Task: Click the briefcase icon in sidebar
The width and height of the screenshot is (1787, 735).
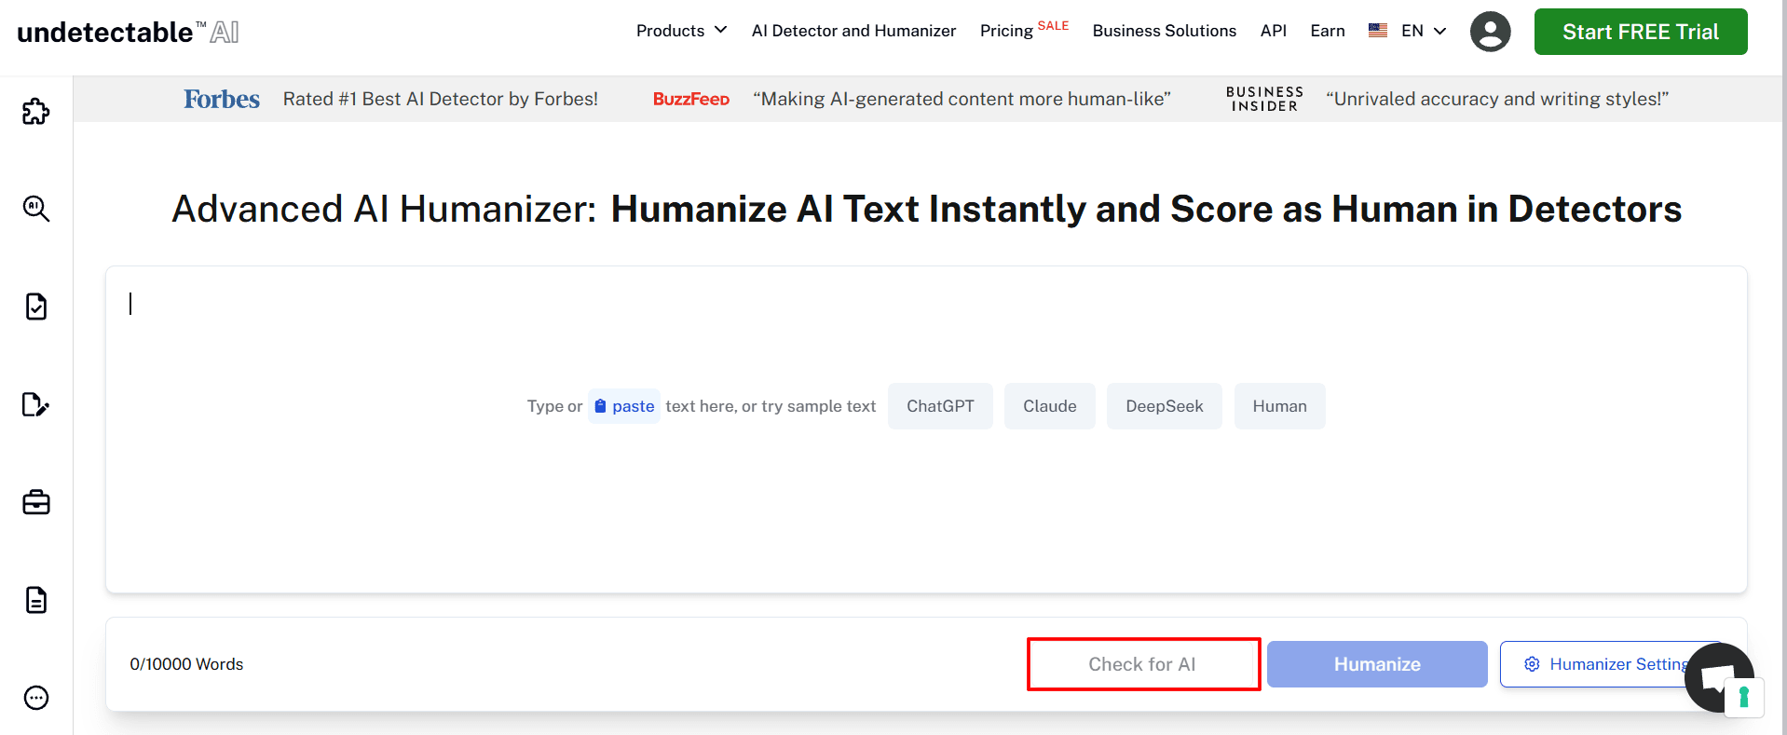Action: click(x=35, y=502)
